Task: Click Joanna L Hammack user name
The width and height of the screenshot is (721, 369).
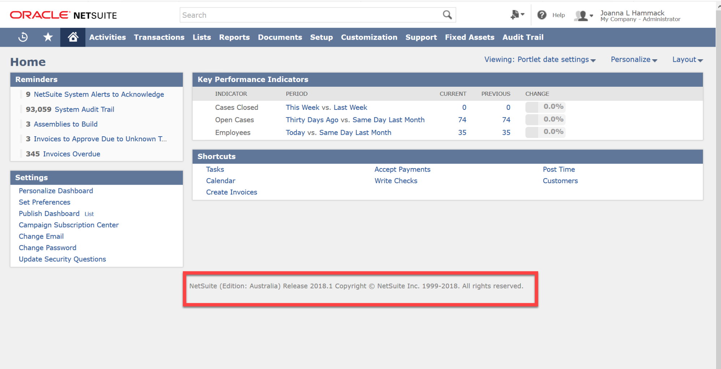Action: 632,13
